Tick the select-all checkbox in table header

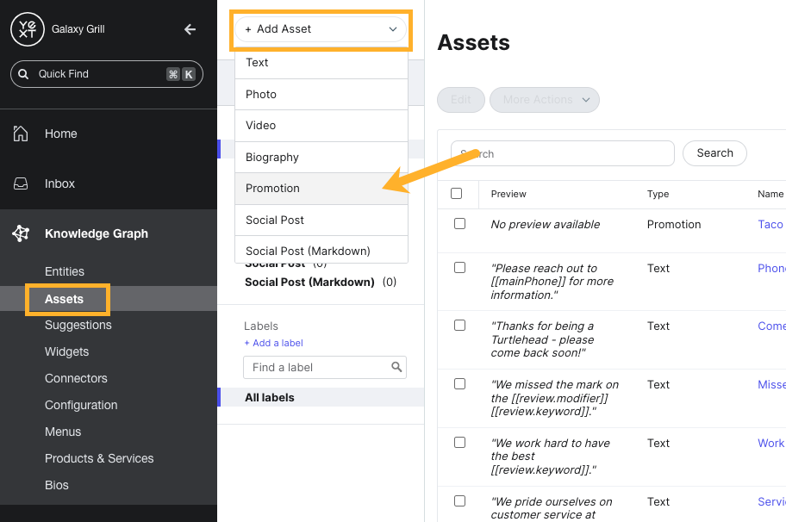point(457,194)
